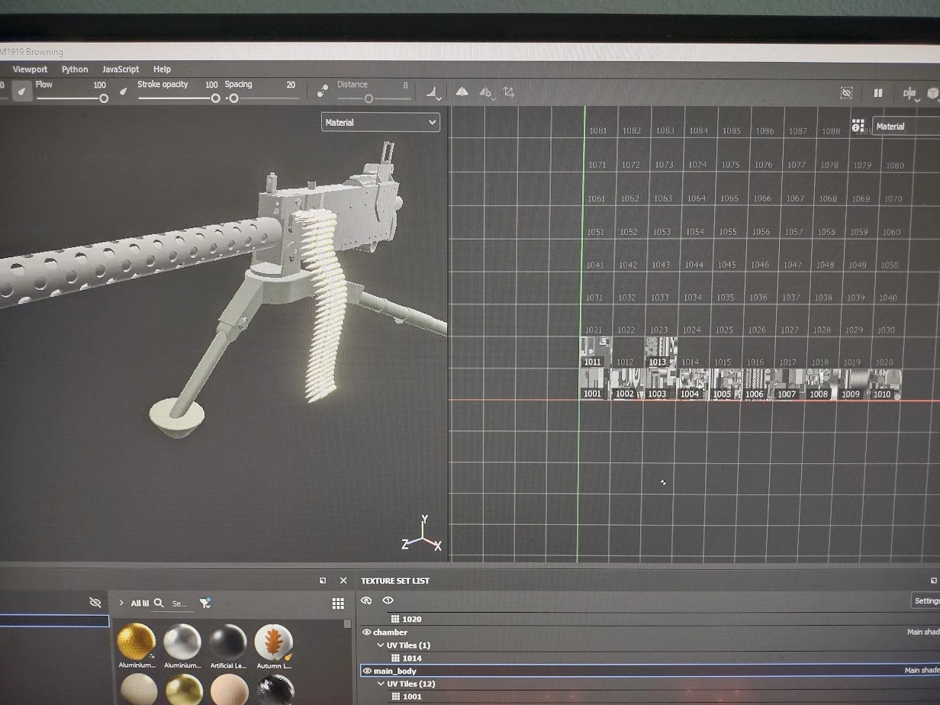Image resolution: width=940 pixels, height=705 pixels.
Task: Open the perspective cube view menu
Action: [x=932, y=93]
